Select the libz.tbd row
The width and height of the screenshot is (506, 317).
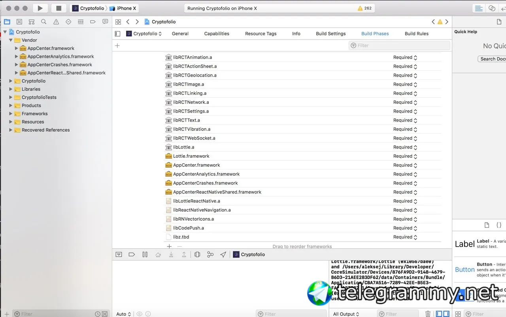(303, 237)
